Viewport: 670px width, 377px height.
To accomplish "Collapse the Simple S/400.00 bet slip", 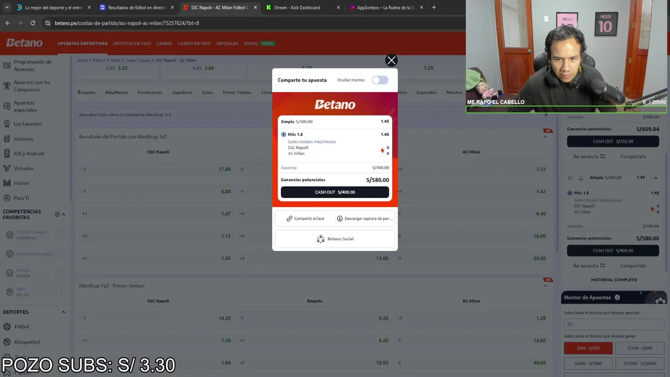I will coord(655,178).
